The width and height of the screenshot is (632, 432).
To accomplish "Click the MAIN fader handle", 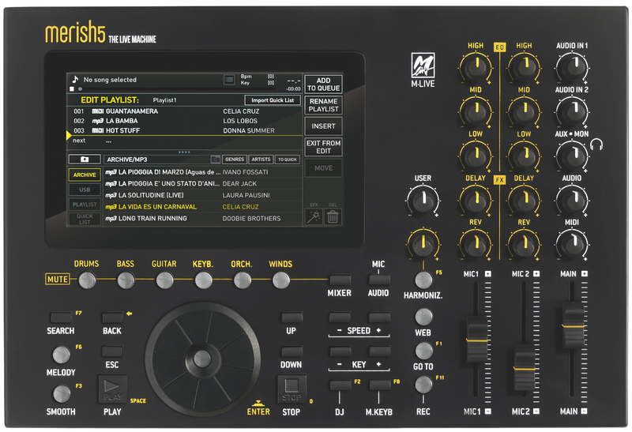I will 573,325.
